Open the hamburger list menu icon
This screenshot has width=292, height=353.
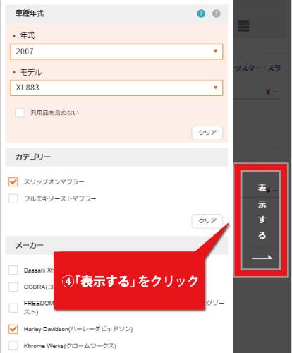tap(243, 26)
